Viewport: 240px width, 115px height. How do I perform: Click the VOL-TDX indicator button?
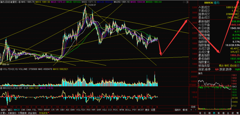click(x=81, y=110)
